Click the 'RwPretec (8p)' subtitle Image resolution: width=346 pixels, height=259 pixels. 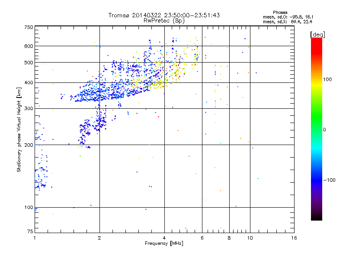click(x=164, y=21)
